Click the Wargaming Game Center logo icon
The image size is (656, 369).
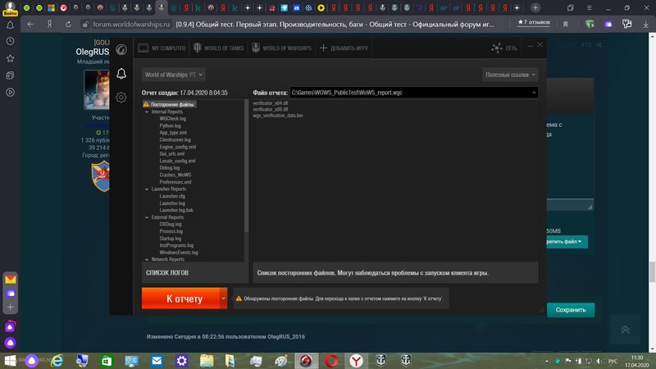click(121, 49)
